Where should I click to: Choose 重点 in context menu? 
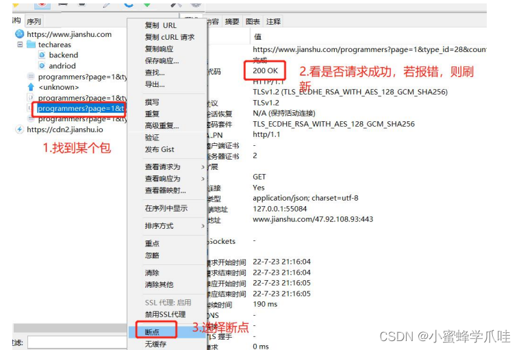[x=152, y=244]
